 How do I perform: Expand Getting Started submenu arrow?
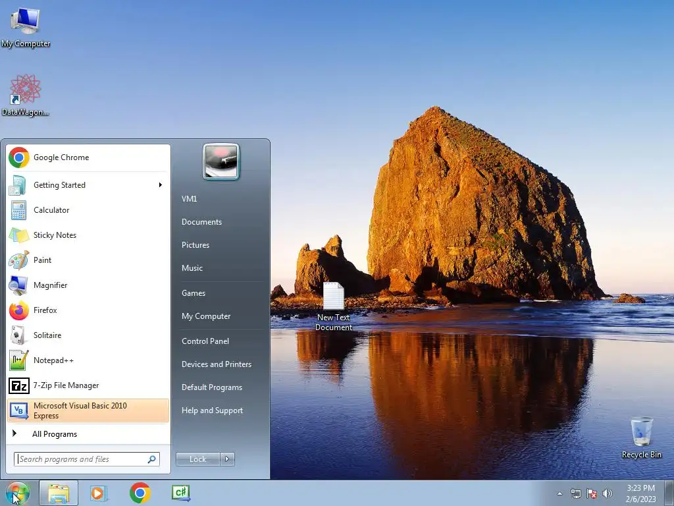point(161,185)
